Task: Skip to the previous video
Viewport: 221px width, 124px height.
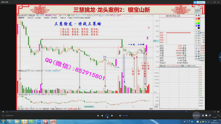Action: tap(102, 116)
